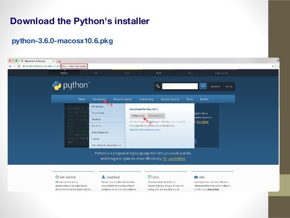Open the Downloads menu
290x218 pixels.
tap(99, 99)
